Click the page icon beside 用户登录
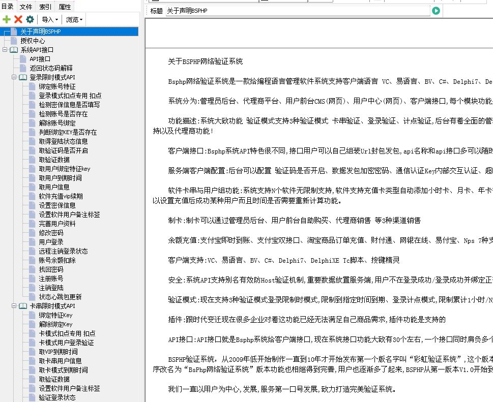The height and width of the screenshot is (402, 493). (32, 242)
